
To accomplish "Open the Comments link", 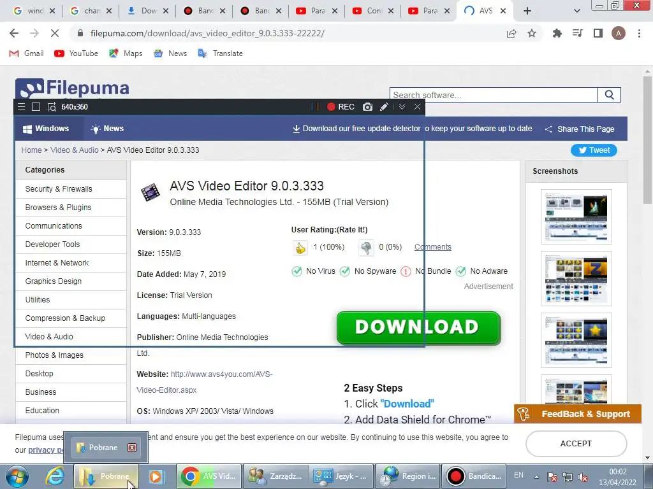I will tap(433, 247).
